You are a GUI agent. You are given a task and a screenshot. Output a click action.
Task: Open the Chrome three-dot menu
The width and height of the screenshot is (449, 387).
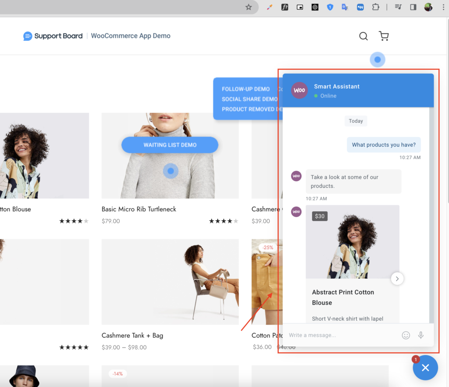[x=443, y=7]
